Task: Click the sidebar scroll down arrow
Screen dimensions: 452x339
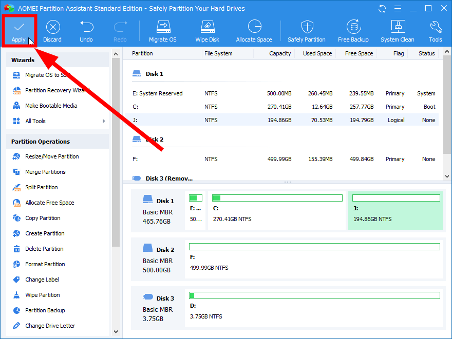Action: (116, 332)
